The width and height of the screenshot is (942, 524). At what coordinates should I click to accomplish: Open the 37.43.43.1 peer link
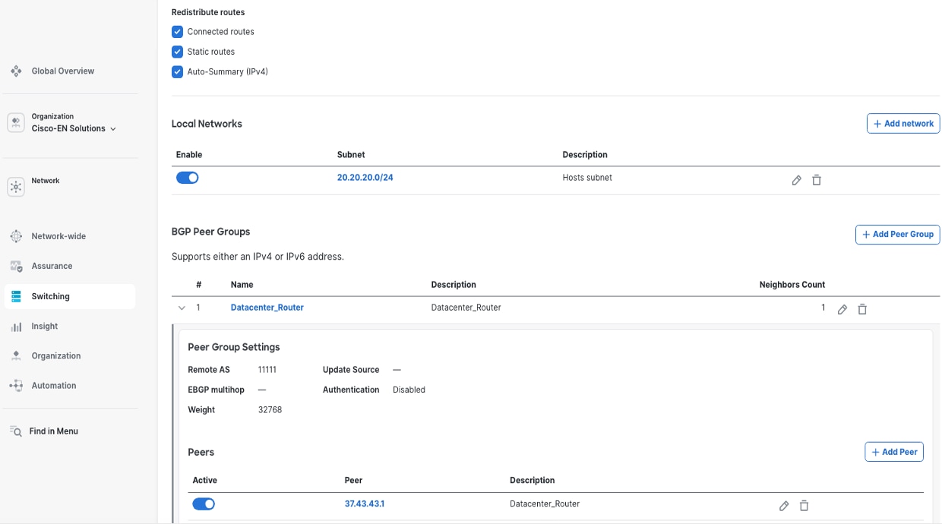(x=364, y=503)
